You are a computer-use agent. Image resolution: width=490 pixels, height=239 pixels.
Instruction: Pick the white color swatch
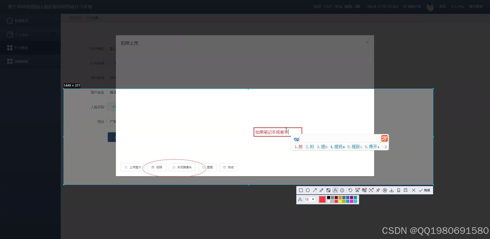329,201
